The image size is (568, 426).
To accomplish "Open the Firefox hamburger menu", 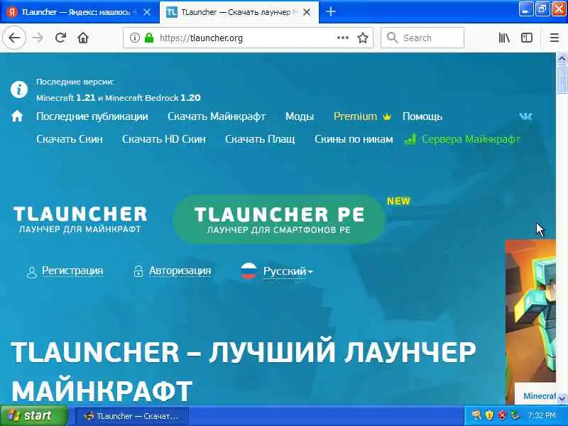I will (555, 38).
